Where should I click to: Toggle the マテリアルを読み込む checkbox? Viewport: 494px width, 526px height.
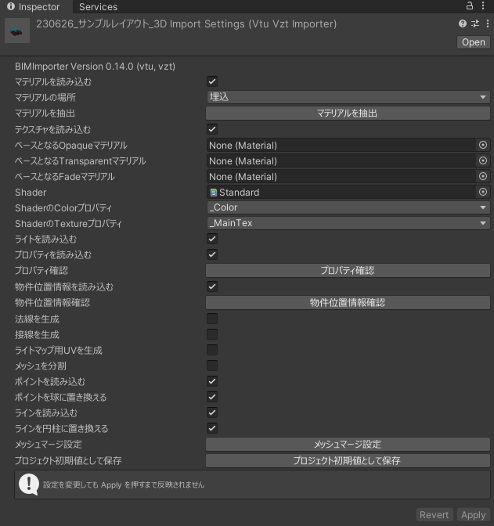point(212,81)
